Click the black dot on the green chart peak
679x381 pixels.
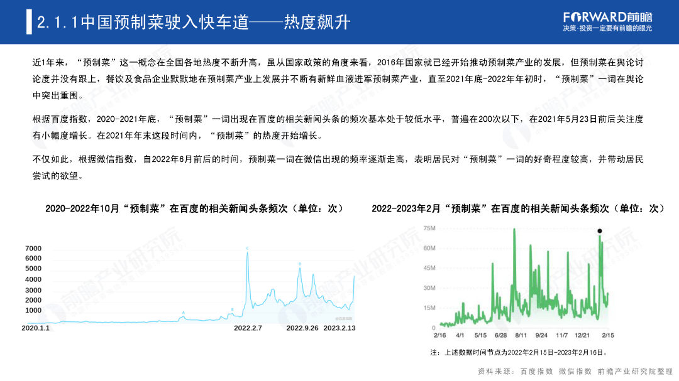[600, 231]
